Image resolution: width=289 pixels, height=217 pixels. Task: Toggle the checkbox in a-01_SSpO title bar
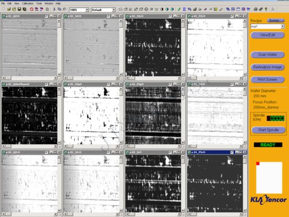click(x=108, y=84)
